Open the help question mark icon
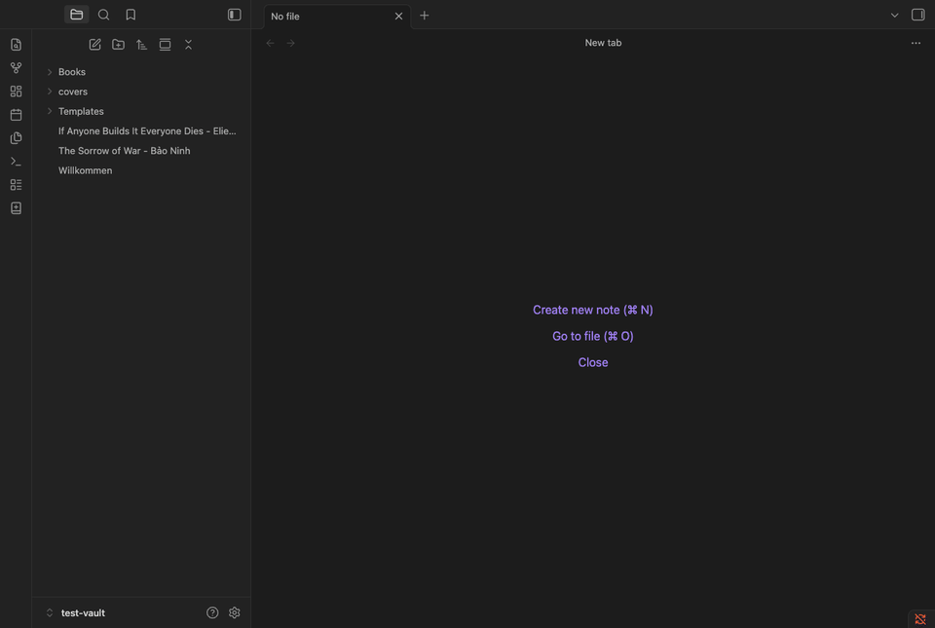The width and height of the screenshot is (935, 628). click(x=212, y=612)
